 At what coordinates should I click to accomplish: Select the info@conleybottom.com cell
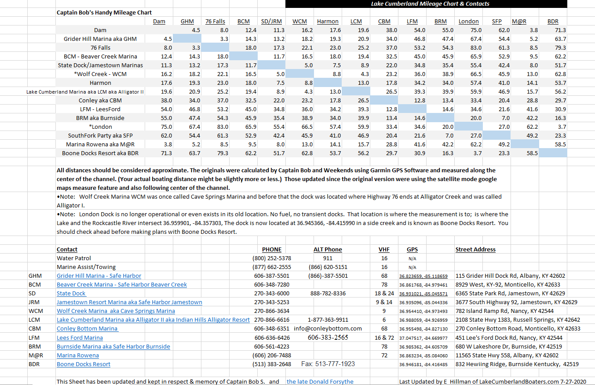(328, 329)
